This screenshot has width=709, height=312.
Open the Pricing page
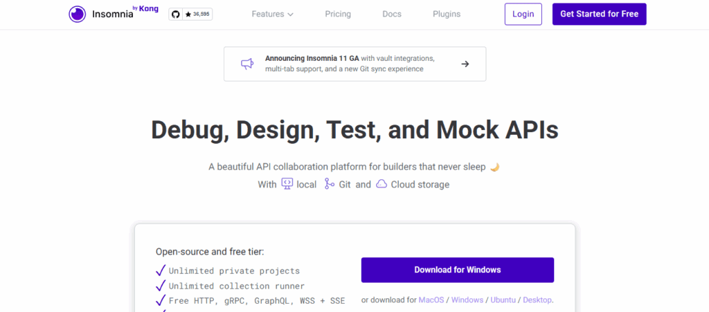click(x=338, y=14)
